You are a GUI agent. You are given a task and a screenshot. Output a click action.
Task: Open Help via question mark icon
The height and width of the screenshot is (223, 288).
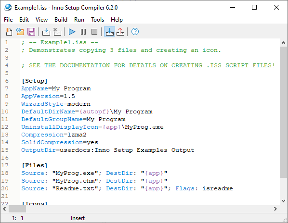pyautogui.click(x=135, y=32)
